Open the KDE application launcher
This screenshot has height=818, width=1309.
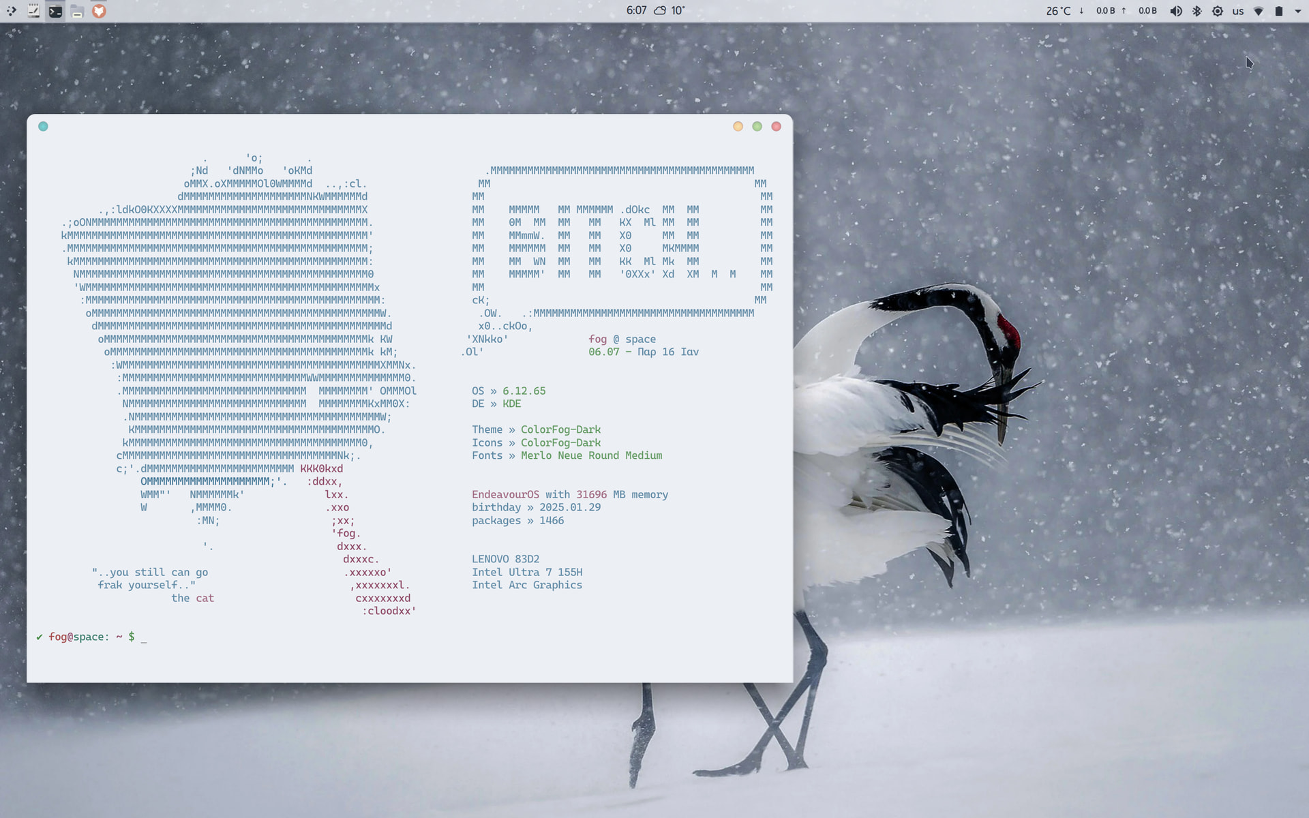11,11
